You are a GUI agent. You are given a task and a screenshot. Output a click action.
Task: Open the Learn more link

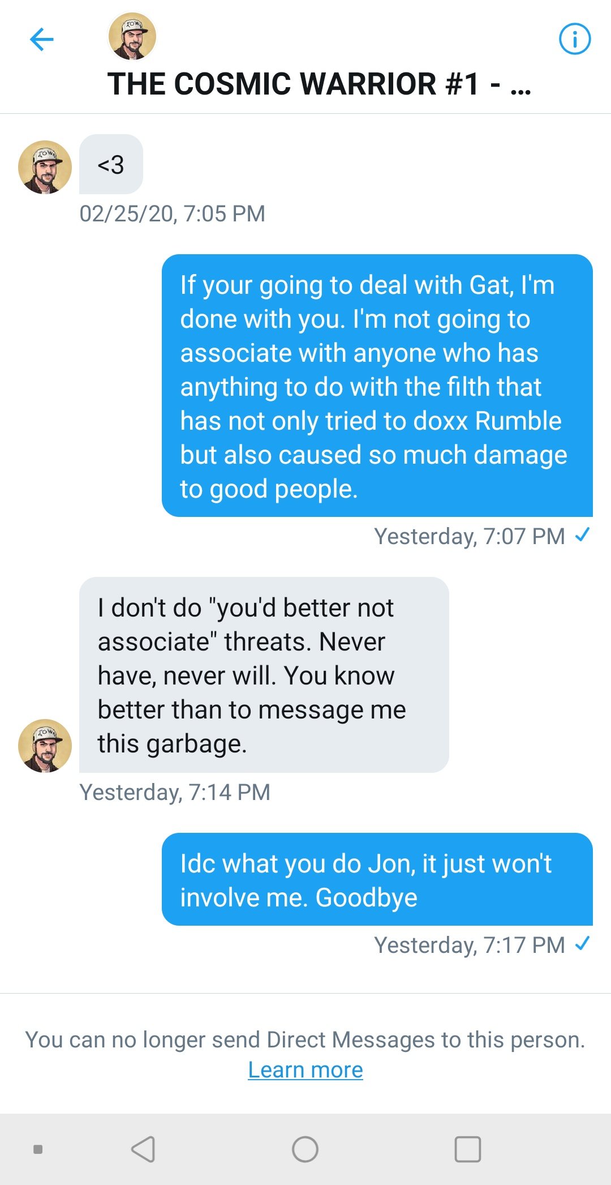[x=305, y=1070]
